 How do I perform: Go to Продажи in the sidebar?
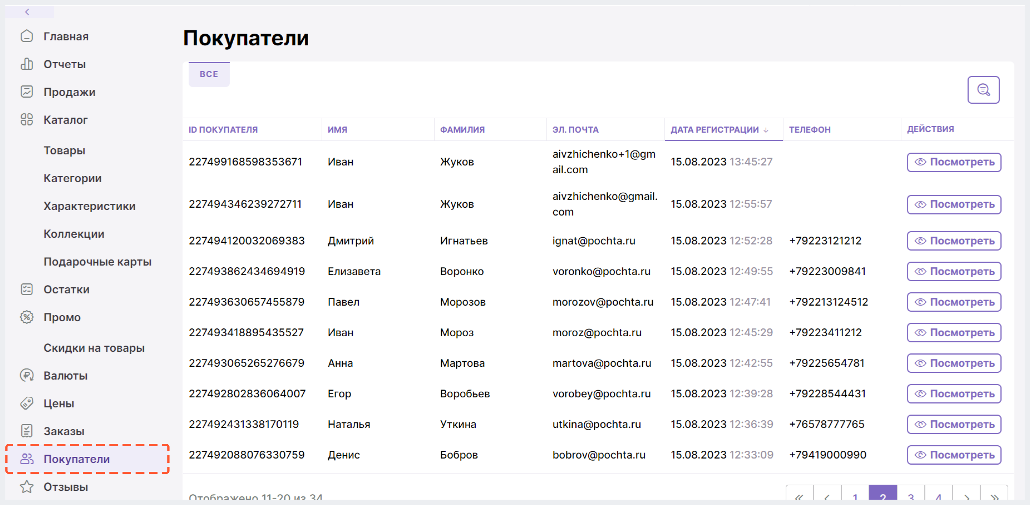[70, 92]
